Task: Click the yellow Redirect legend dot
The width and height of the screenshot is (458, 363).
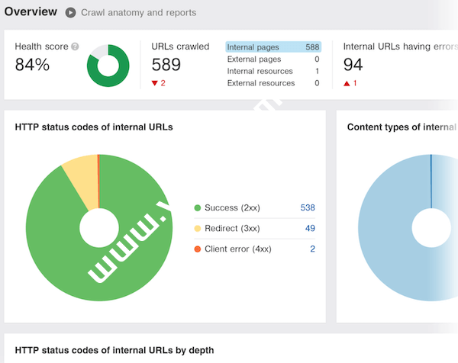Action: (x=197, y=229)
